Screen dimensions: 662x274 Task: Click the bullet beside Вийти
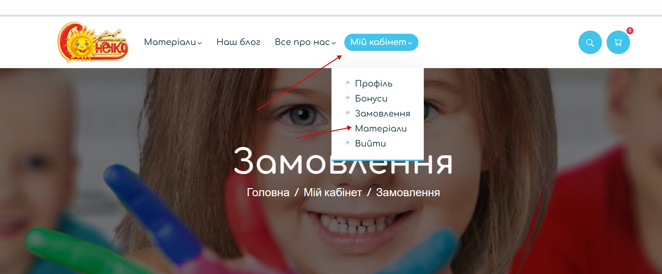pos(348,143)
